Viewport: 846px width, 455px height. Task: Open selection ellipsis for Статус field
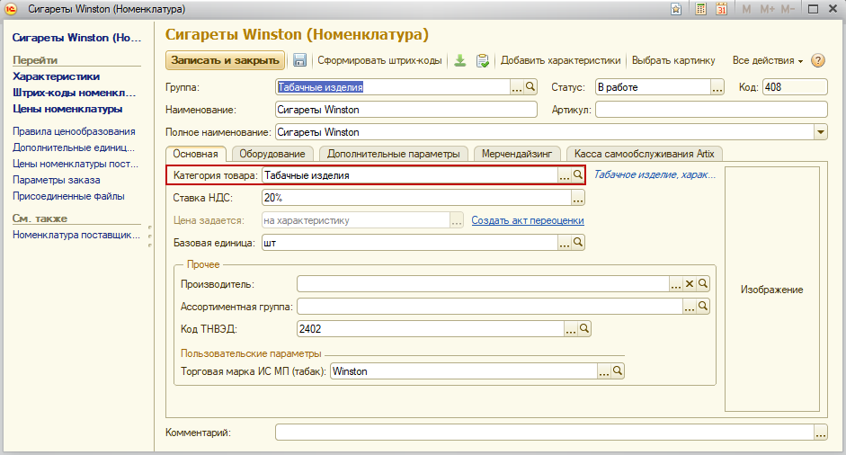[x=717, y=87]
